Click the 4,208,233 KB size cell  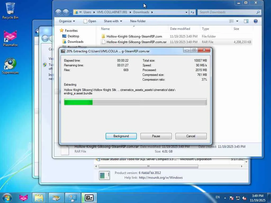[242, 42]
